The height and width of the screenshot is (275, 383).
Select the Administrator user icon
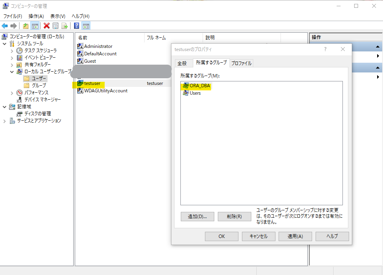[x=80, y=46]
